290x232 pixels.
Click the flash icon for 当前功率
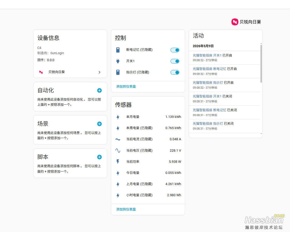(x=118, y=161)
